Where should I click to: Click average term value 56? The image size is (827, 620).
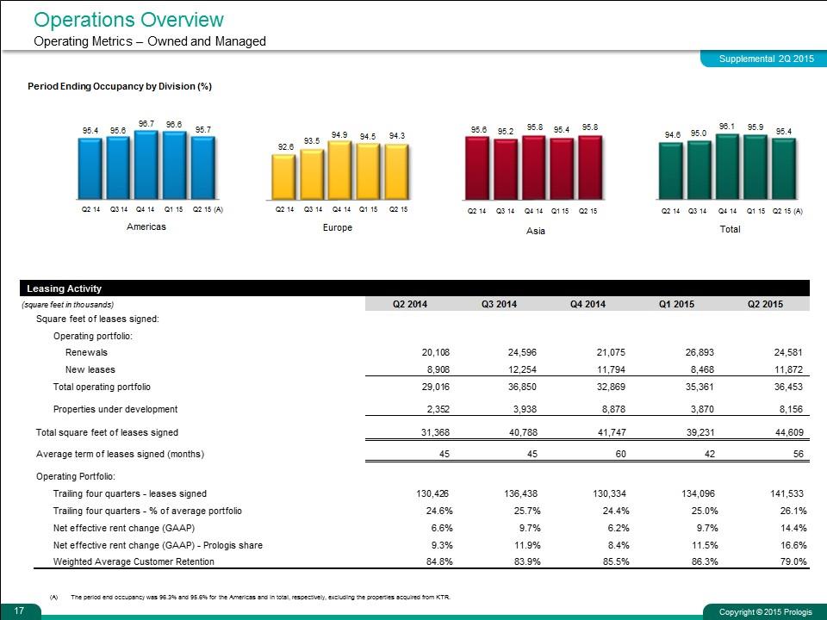click(798, 454)
